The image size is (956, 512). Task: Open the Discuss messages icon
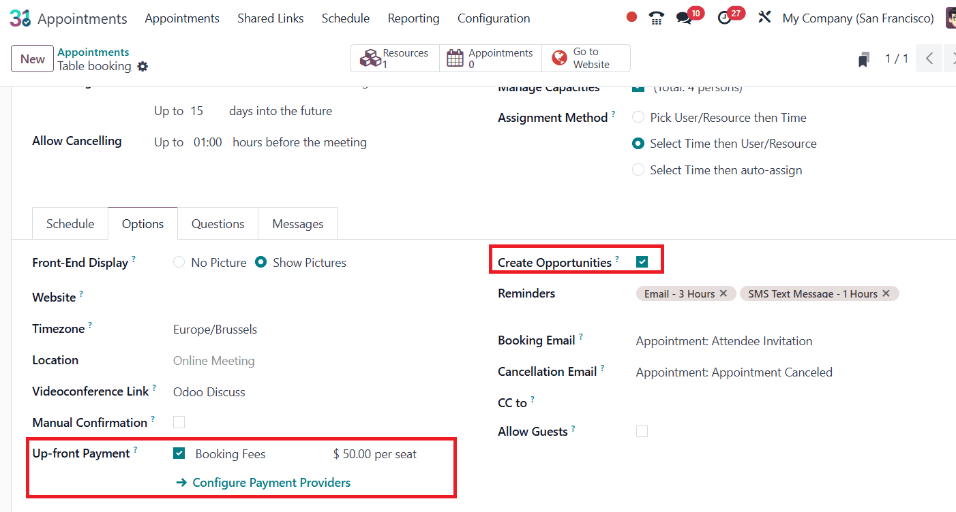tap(684, 18)
